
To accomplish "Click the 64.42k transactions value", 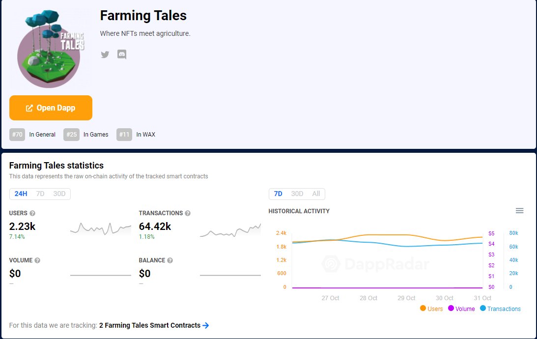I will click(155, 226).
